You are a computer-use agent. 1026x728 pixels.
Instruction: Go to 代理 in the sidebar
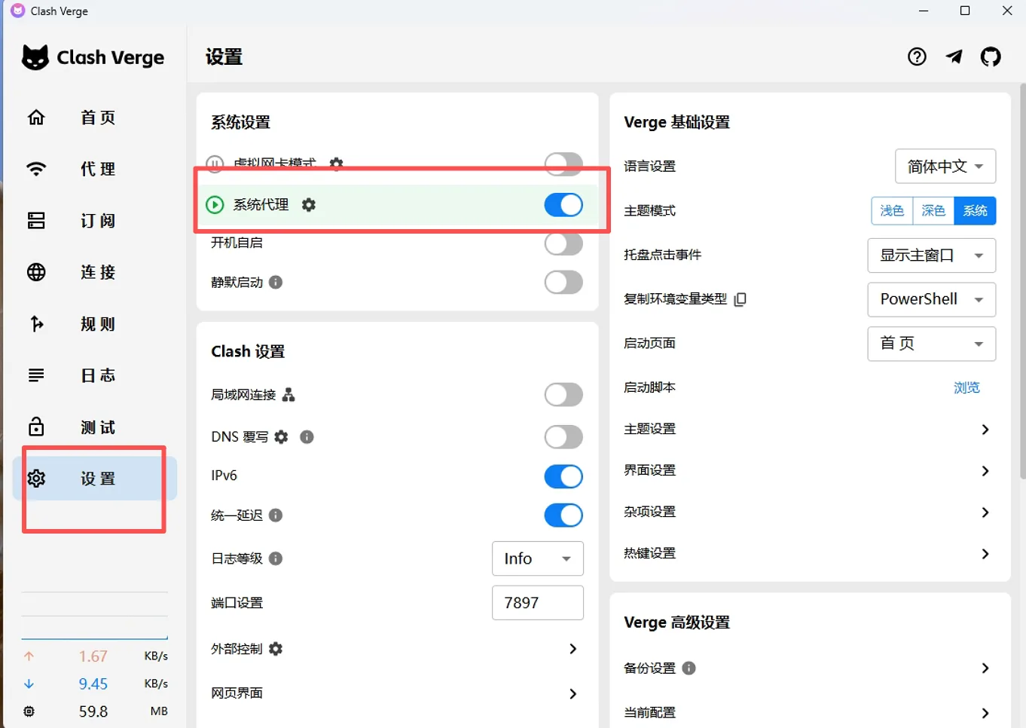(95, 169)
